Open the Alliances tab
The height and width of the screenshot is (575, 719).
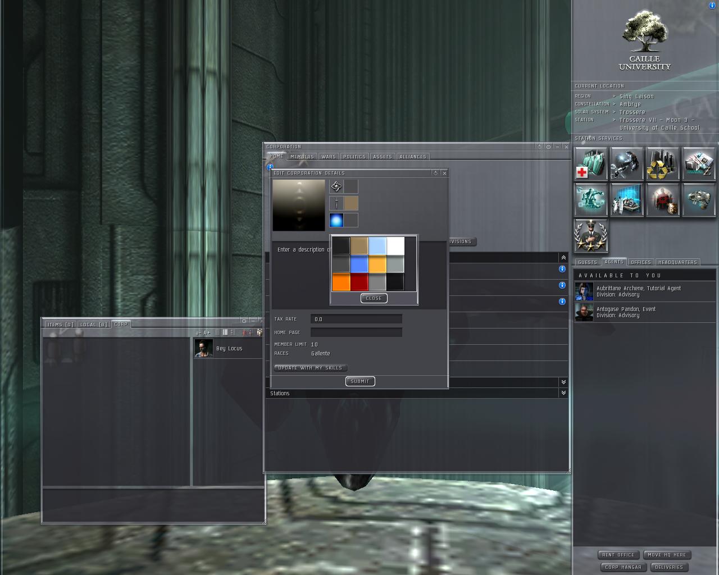click(x=413, y=157)
